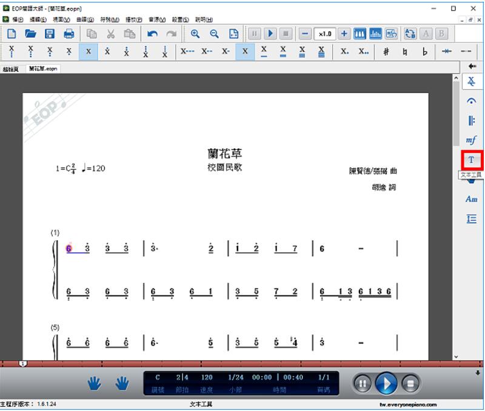This screenshot has height=411, width=485.
Task: Open the Settings (S) menu
Action: (x=180, y=19)
